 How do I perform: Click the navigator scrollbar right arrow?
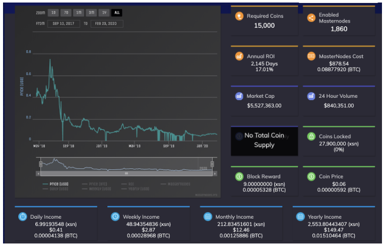pyautogui.click(x=215, y=173)
